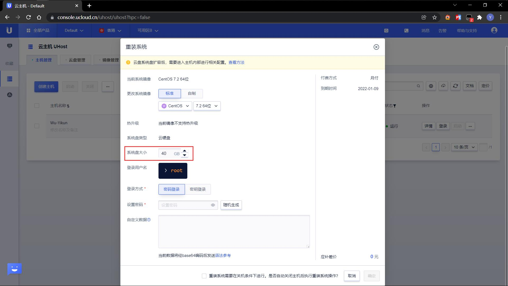Select 密钥登录 login method
This screenshot has width=508, height=286.
[198, 189]
